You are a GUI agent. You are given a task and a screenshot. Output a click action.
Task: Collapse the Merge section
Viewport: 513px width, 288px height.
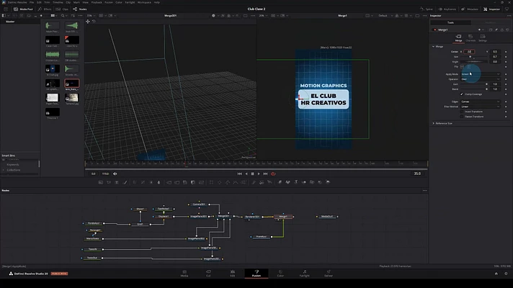pyautogui.click(x=434, y=46)
